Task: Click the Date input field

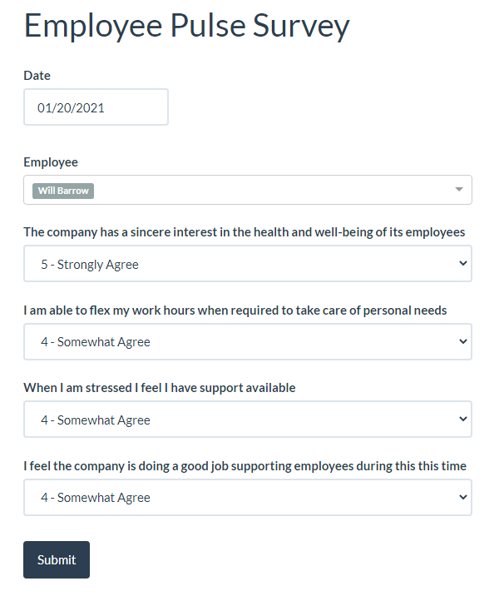Action: pos(96,107)
